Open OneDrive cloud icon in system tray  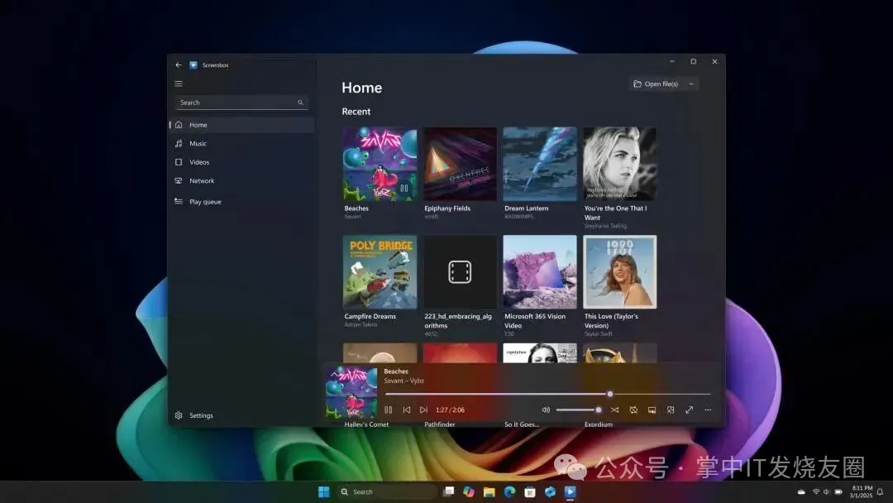(x=801, y=491)
